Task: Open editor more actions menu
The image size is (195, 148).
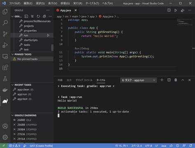Action: [x=190, y=10]
